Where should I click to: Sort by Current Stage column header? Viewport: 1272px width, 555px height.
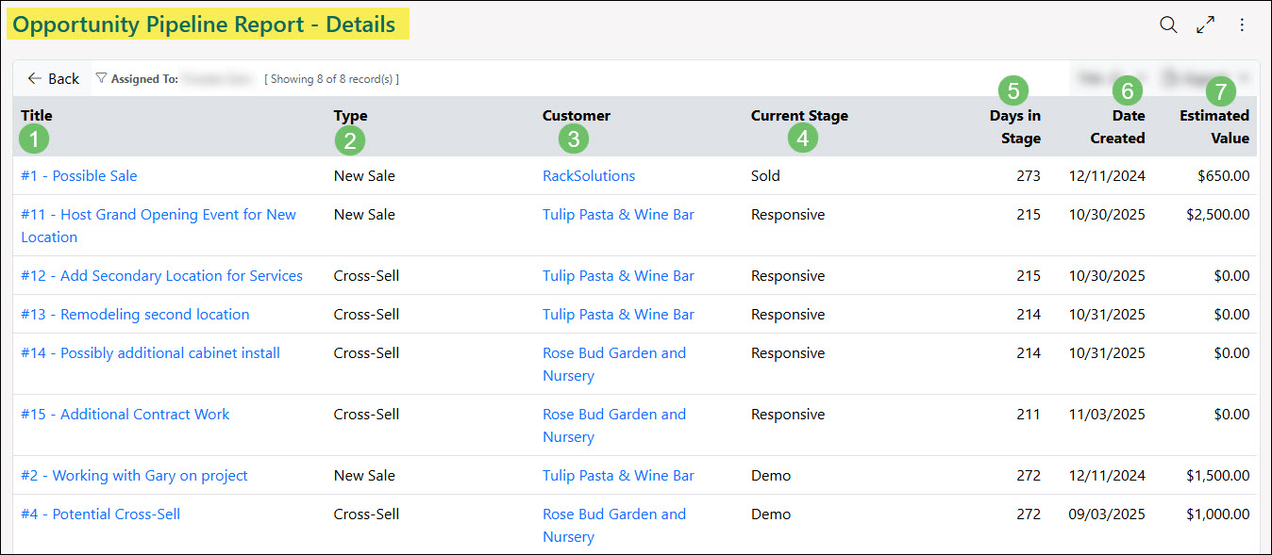click(x=799, y=116)
